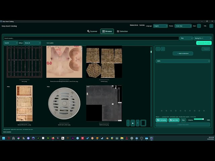Click the up-triangle button below the grid

tap(133, 123)
